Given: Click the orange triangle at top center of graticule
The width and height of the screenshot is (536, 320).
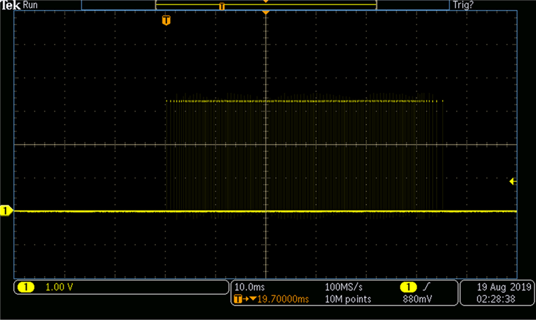Looking at the screenshot, I should coord(266,13).
